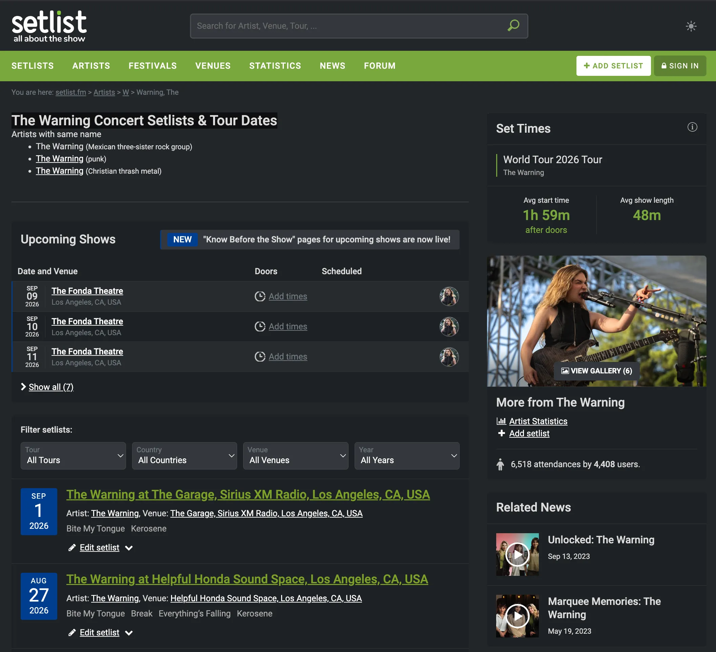Image resolution: width=716 pixels, height=652 pixels.
Task: Expand the Show all (7) chevron
Action: click(23, 387)
